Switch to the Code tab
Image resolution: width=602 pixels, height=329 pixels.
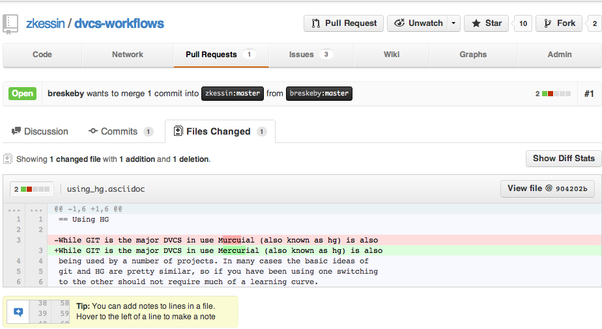pos(42,55)
